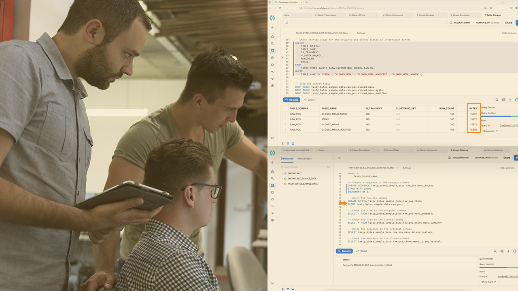
Task: Click the refresh icon in the Databases panel
Action: pyautogui.click(x=328, y=167)
